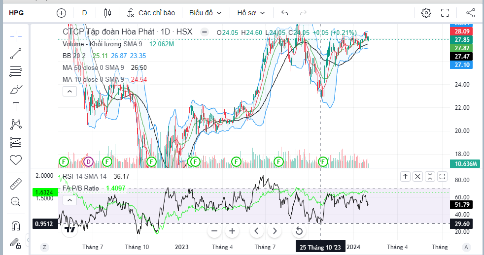484x255 pixels.
Task: Share the chart
Action: (x=470, y=13)
